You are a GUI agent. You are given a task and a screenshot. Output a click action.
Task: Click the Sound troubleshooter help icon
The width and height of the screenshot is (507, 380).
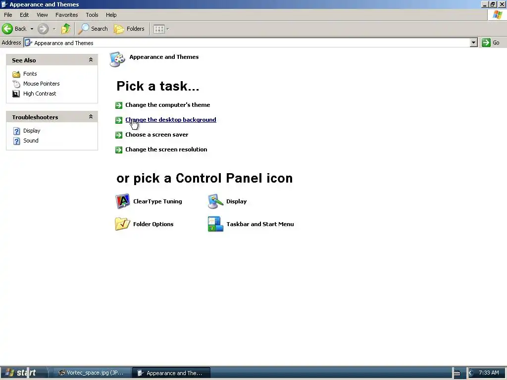pos(16,141)
